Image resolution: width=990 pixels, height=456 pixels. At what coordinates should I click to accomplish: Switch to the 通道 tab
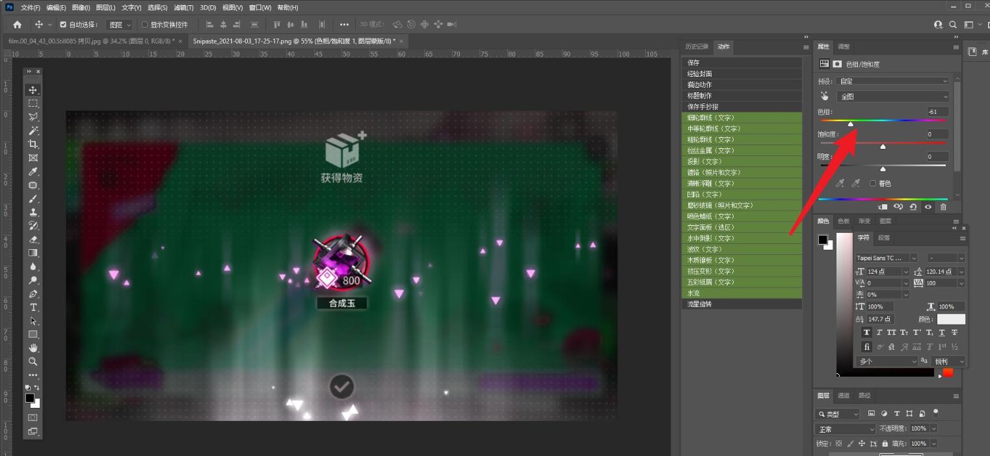pyautogui.click(x=844, y=396)
